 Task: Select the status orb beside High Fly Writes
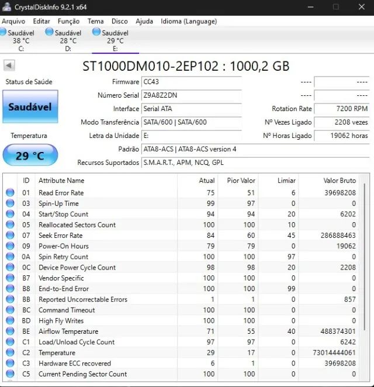10,320
